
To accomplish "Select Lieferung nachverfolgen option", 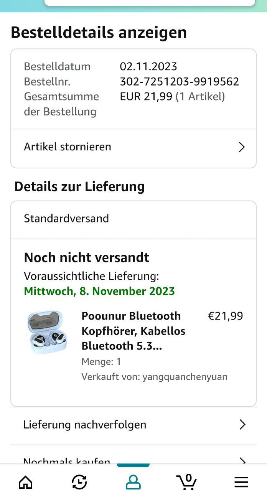I will point(133,425).
